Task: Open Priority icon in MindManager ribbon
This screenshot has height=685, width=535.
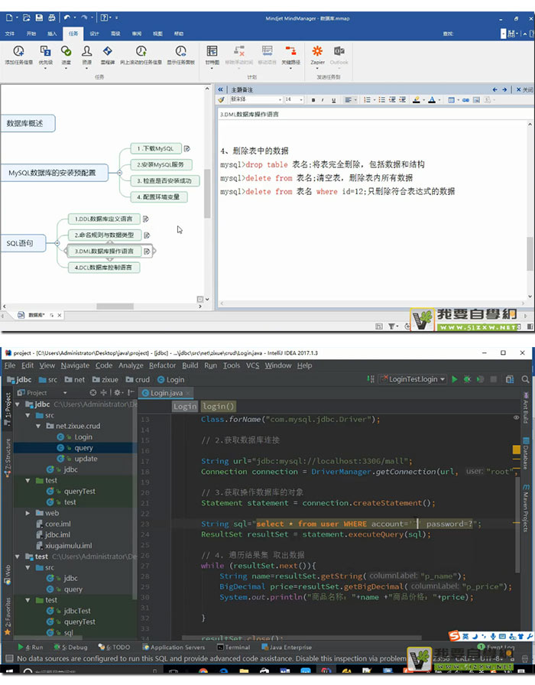Action: (x=45, y=51)
